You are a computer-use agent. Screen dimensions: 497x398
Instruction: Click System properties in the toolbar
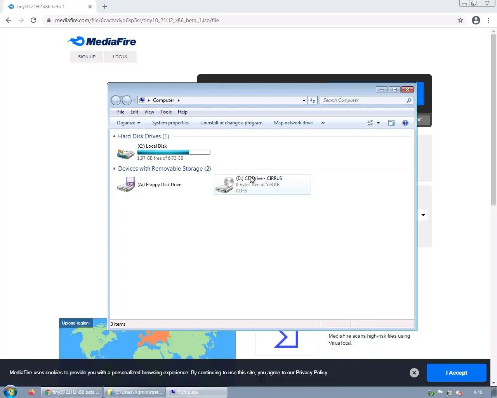[170, 123]
